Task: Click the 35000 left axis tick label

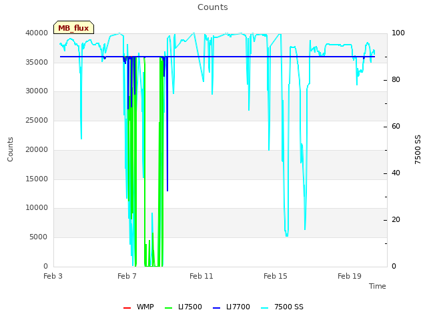Action: click(x=37, y=62)
